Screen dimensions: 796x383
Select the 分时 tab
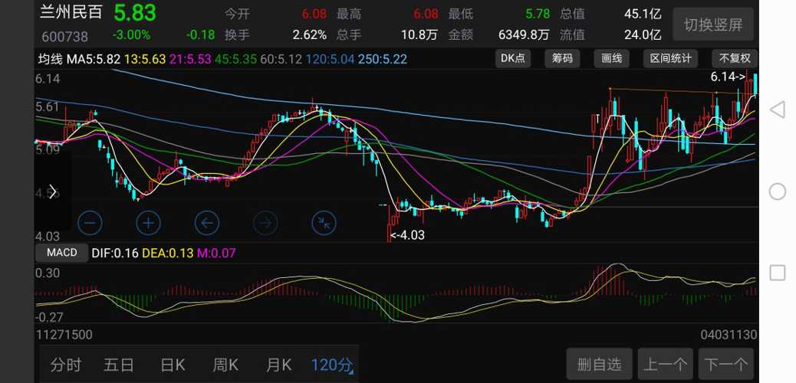[x=65, y=364]
